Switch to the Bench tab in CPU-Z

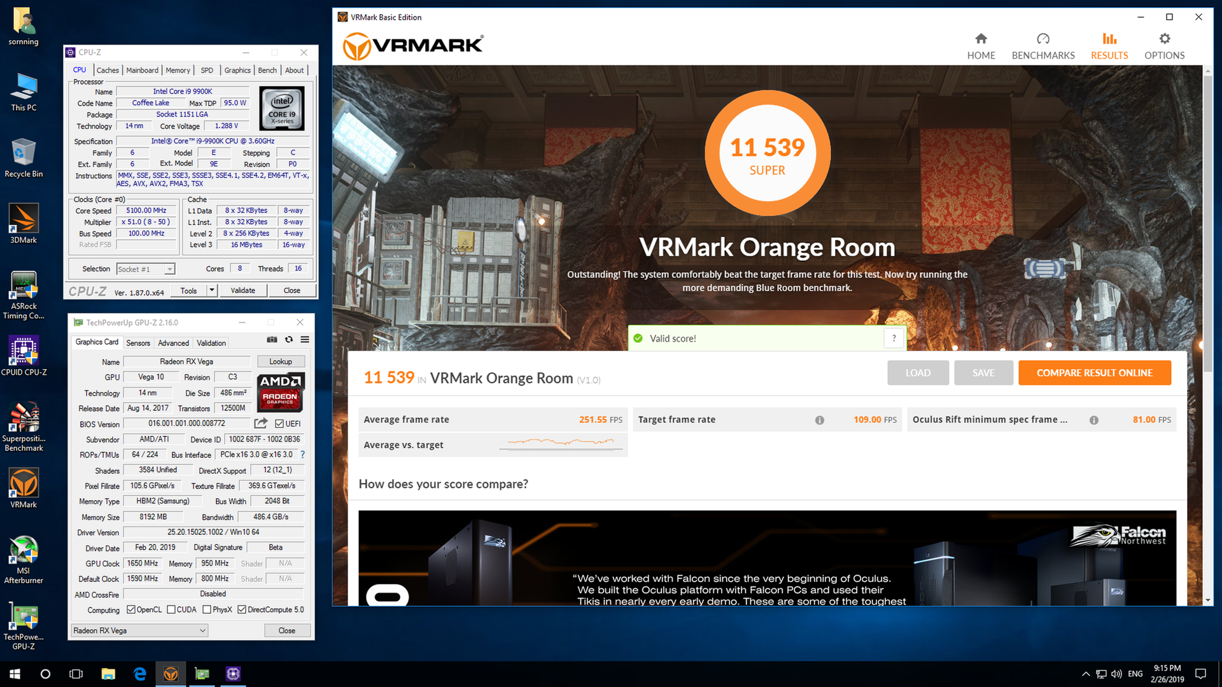click(x=267, y=70)
